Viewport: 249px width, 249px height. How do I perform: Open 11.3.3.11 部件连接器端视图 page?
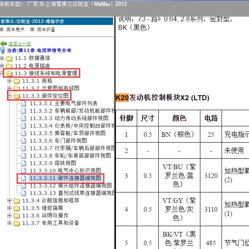coord(65,178)
